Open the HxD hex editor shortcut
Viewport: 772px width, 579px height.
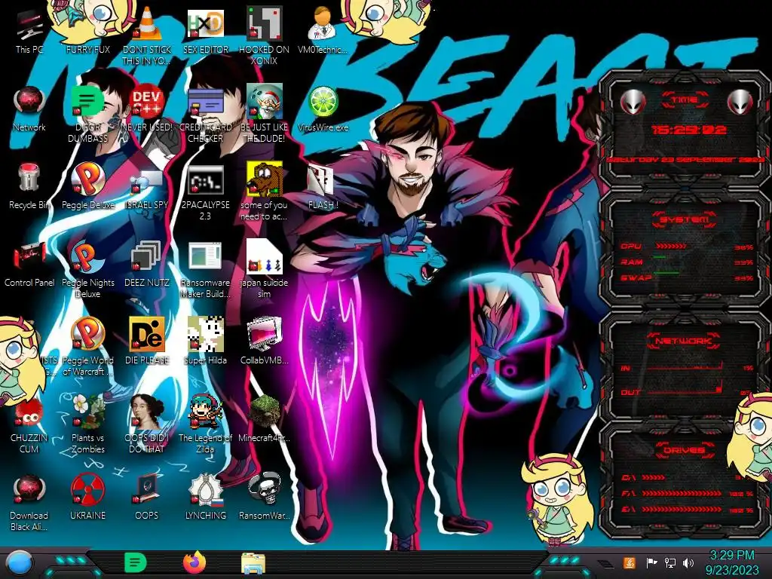[x=205, y=25]
